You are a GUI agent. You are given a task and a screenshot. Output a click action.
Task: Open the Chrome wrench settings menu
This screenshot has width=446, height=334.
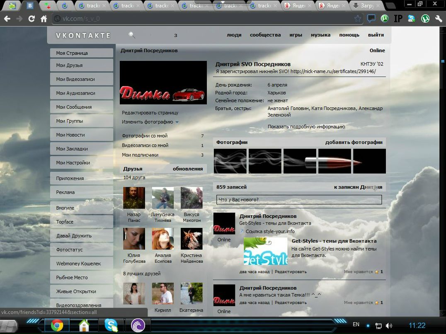(x=439, y=19)
